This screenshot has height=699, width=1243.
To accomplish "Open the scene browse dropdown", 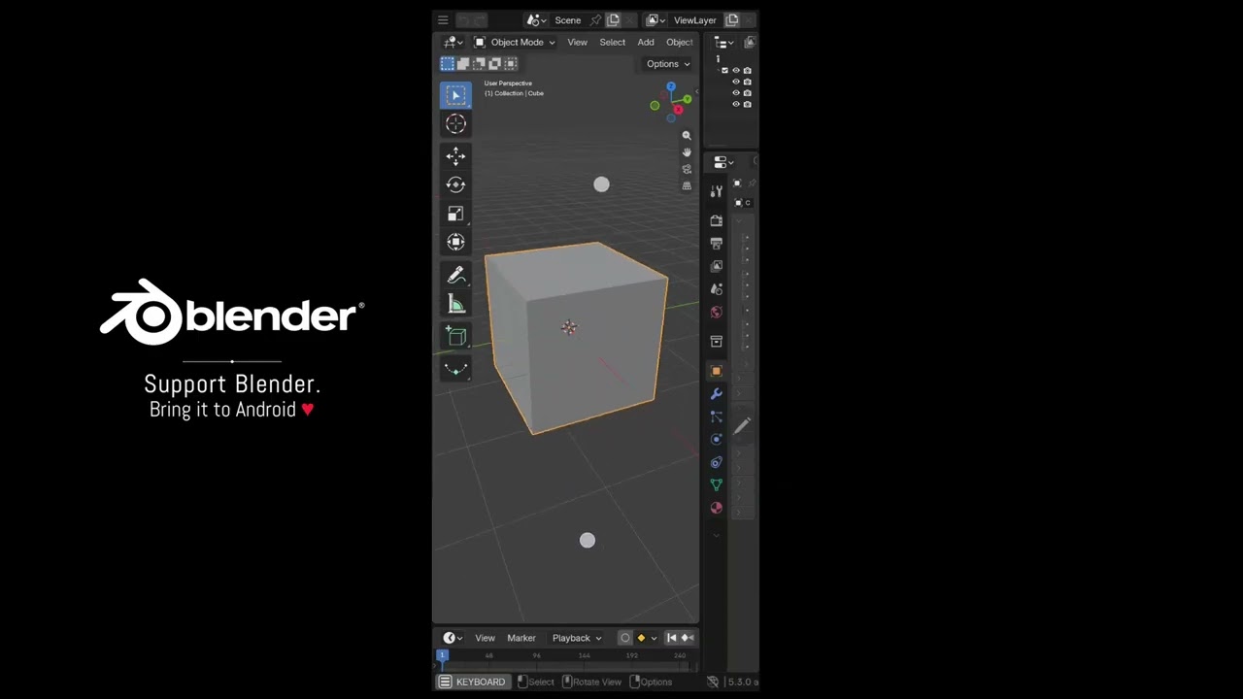I will coord(537,20).
